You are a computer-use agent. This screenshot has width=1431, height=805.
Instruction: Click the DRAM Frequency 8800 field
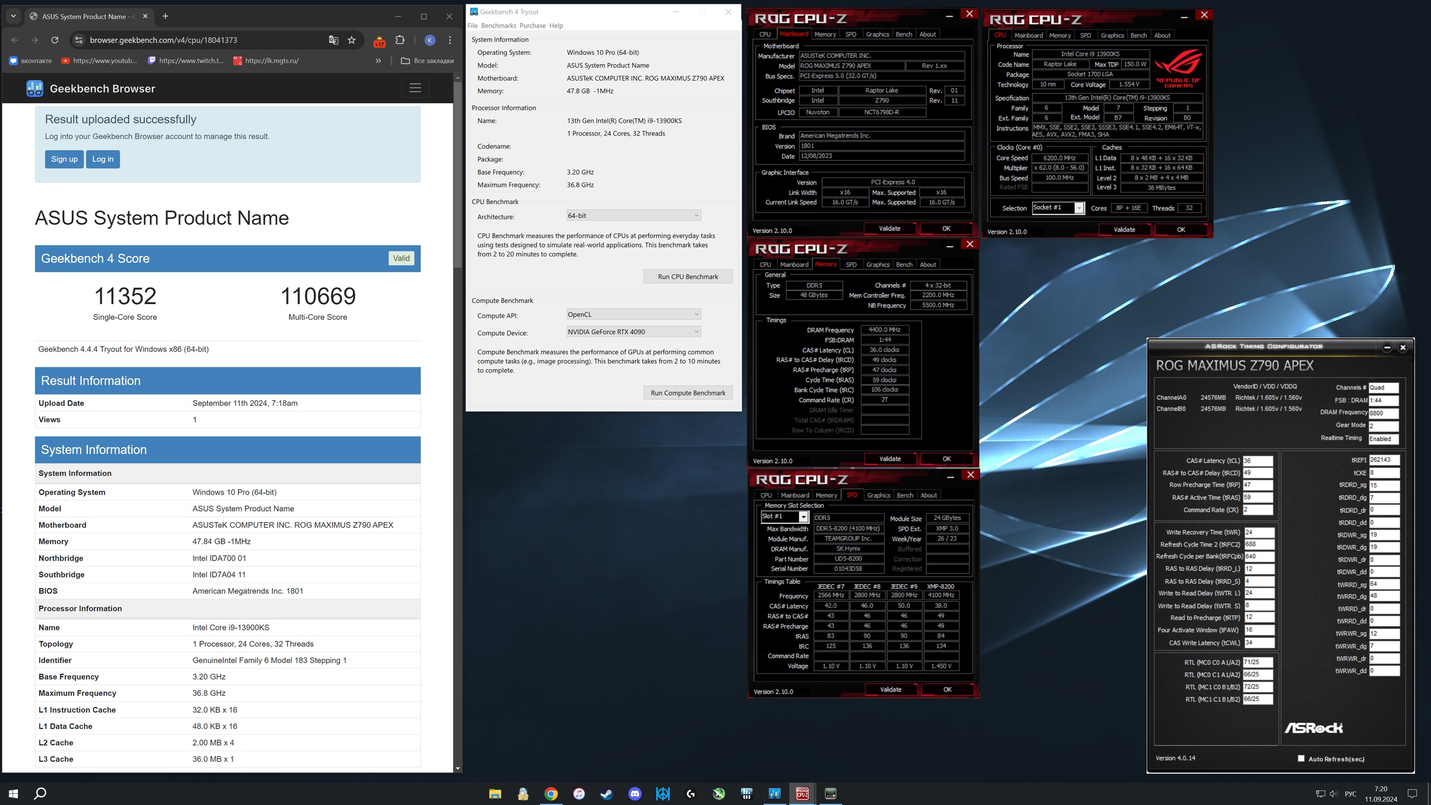1383,414
